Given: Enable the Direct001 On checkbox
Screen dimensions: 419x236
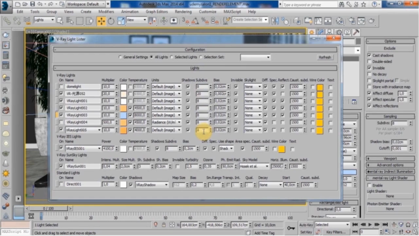Looking at the screenshot, I should click(x=61, y=184).
